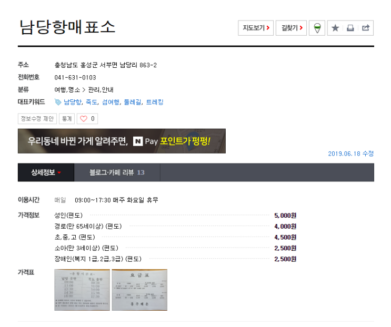Open the 운항시간표 timetable thumbnail
This screenshot has height=327, width=391.
[x=82, y=290]
